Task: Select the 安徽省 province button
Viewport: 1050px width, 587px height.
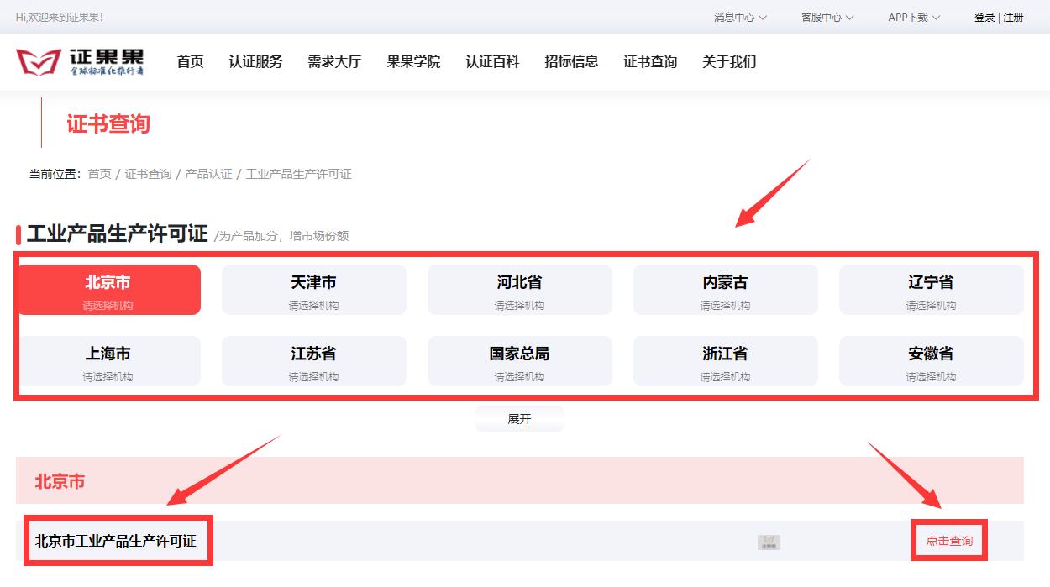Action: pos(931,360)
